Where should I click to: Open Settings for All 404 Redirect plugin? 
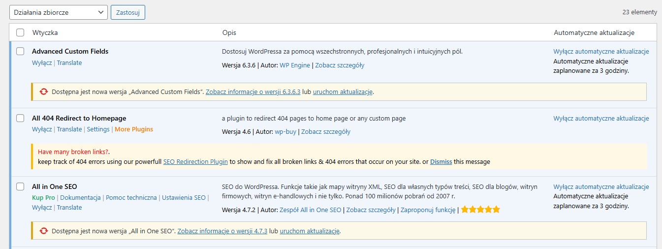(x=98, y=129)
